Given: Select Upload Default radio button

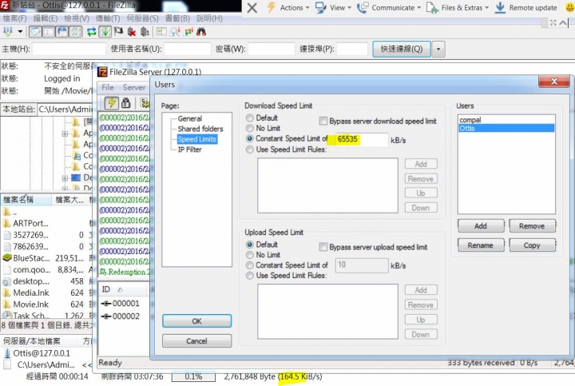Looking at the screenshot, I should pos(250,245).
